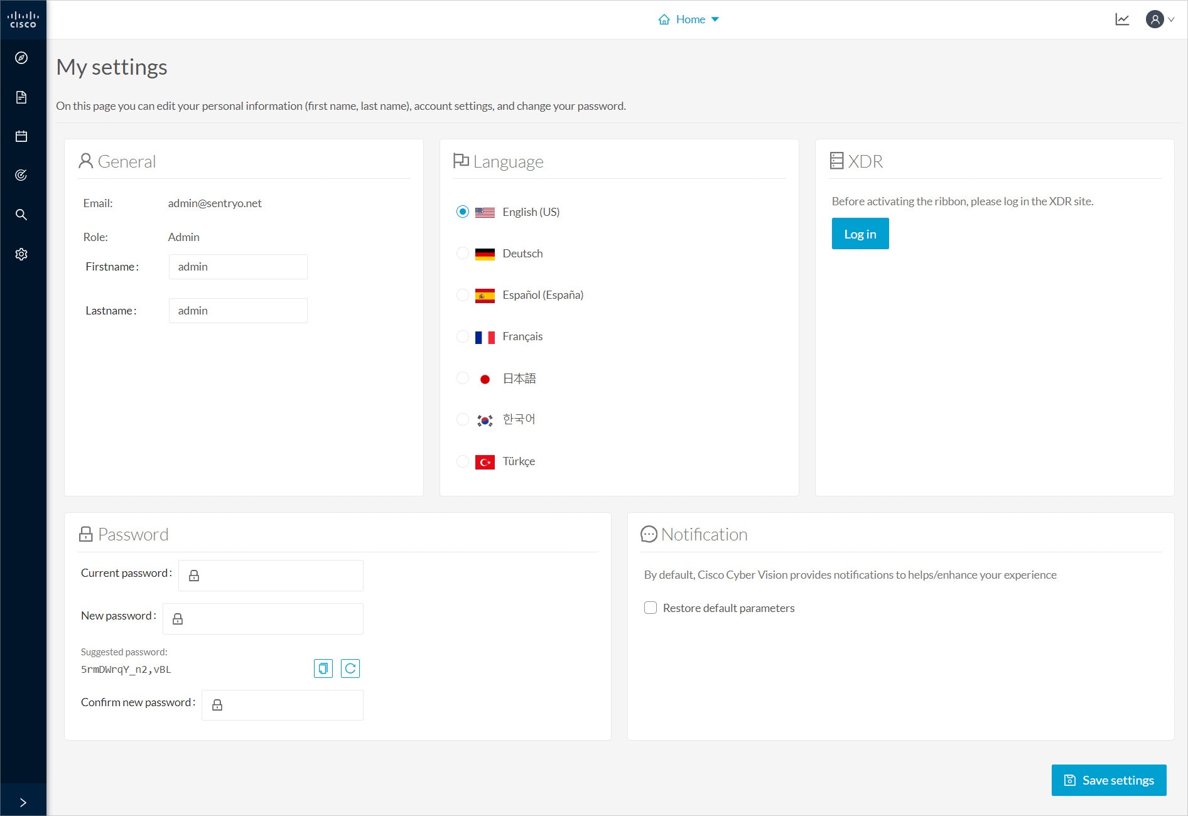The height and width of the screenshot is (816, 1188).
Task: Choose Français as the interface language
Action: tap(463, 336)
